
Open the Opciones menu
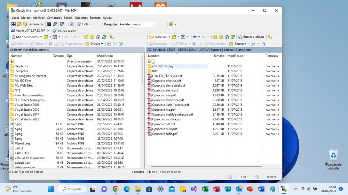coord(81,18)
